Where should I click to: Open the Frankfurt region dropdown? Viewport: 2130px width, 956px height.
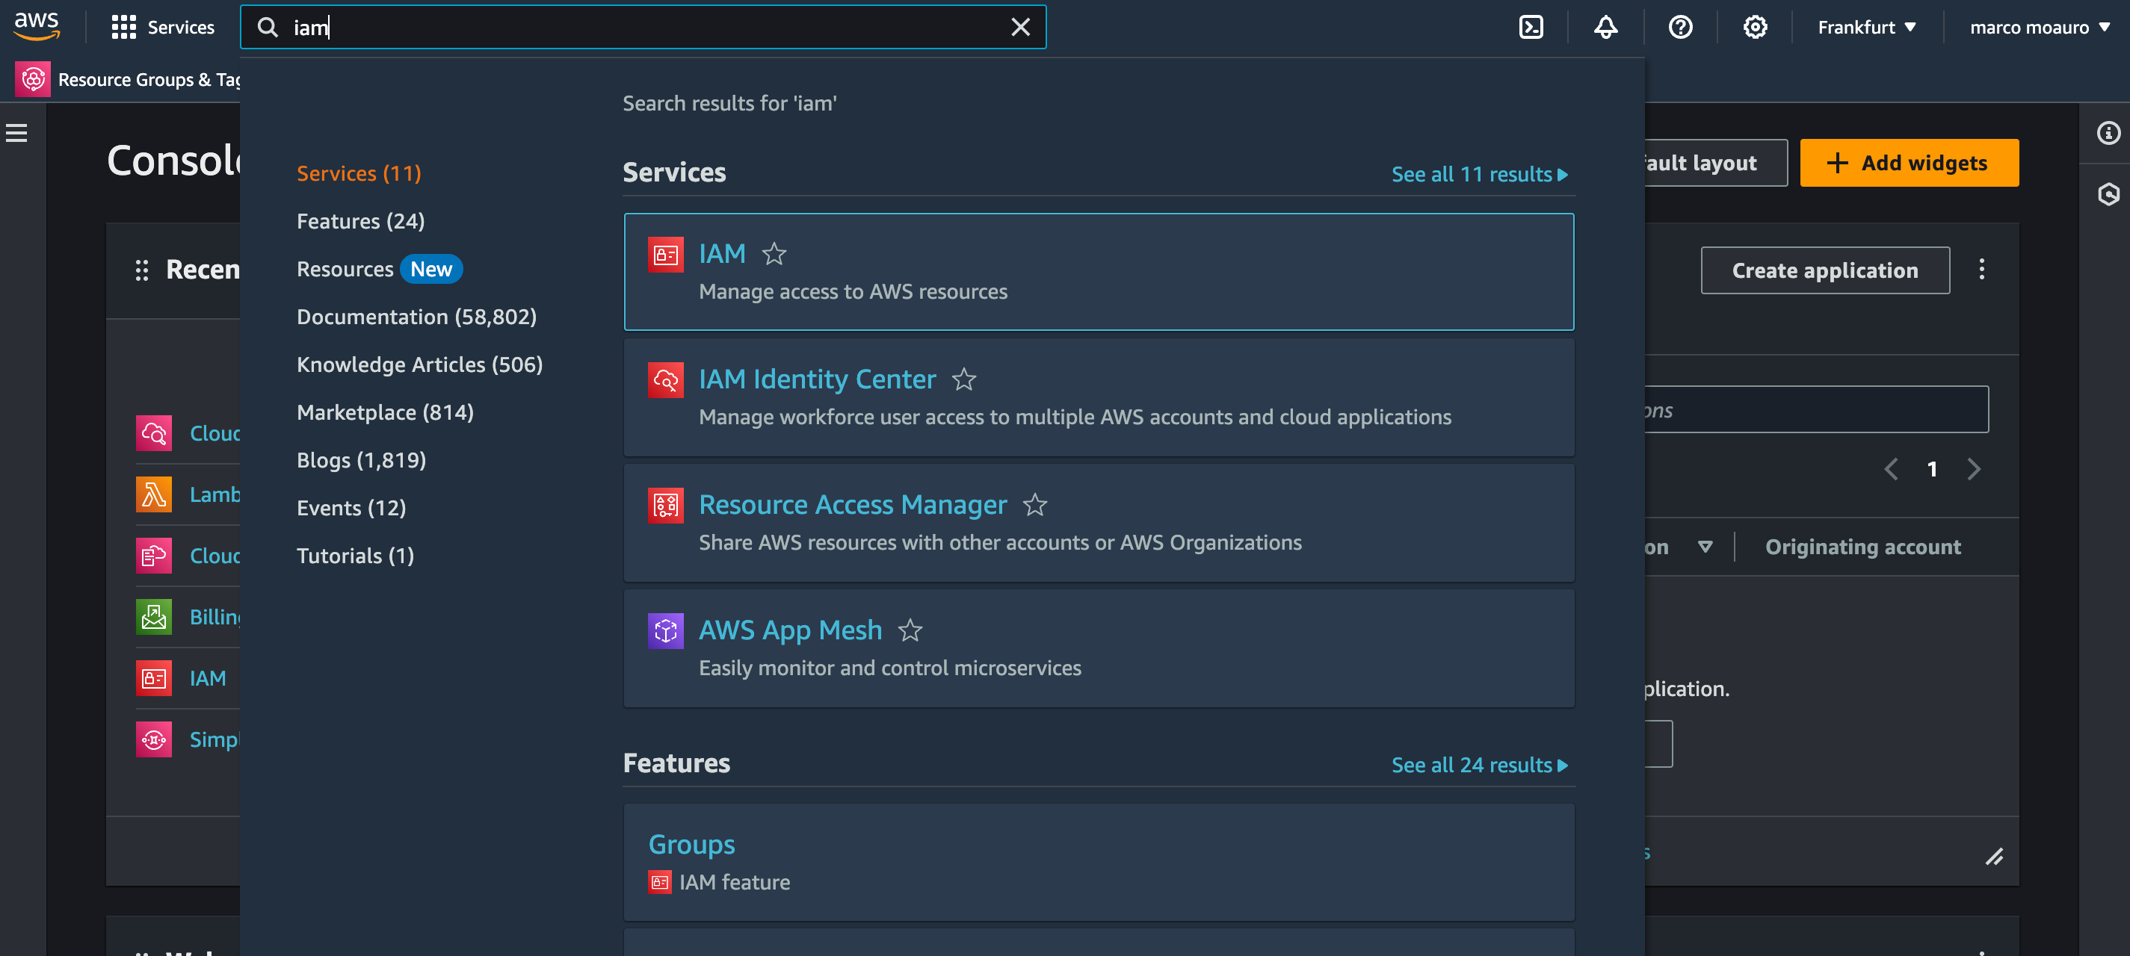pyautogui.click(x=1866, y=26)
